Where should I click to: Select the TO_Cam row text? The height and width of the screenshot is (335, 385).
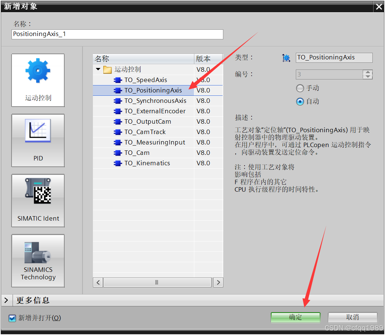pyautogui.click(x=137, y=153)
